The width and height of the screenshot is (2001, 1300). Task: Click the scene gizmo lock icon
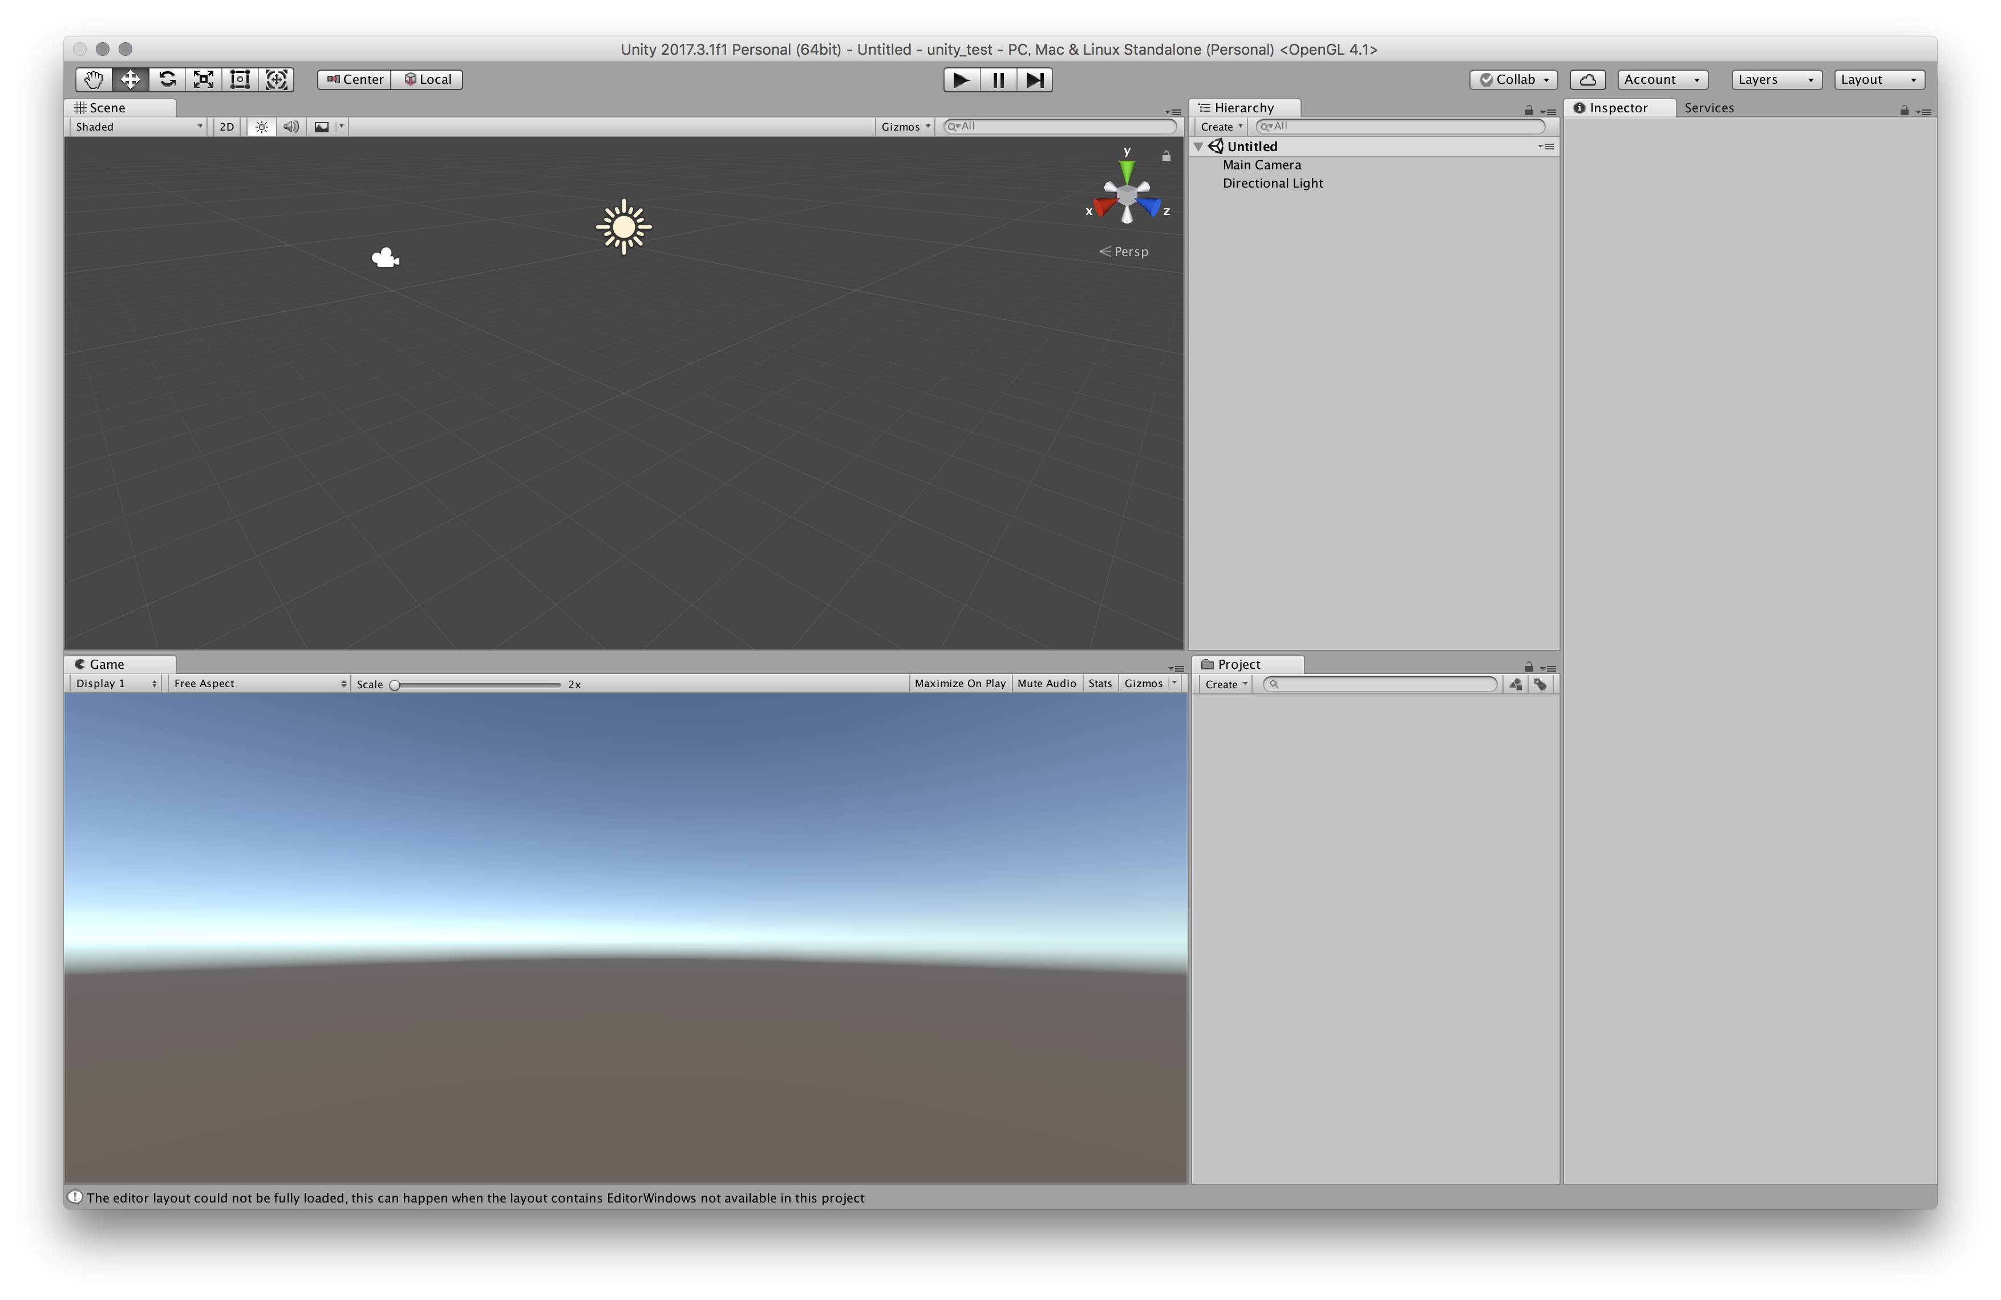point(1166,156)
